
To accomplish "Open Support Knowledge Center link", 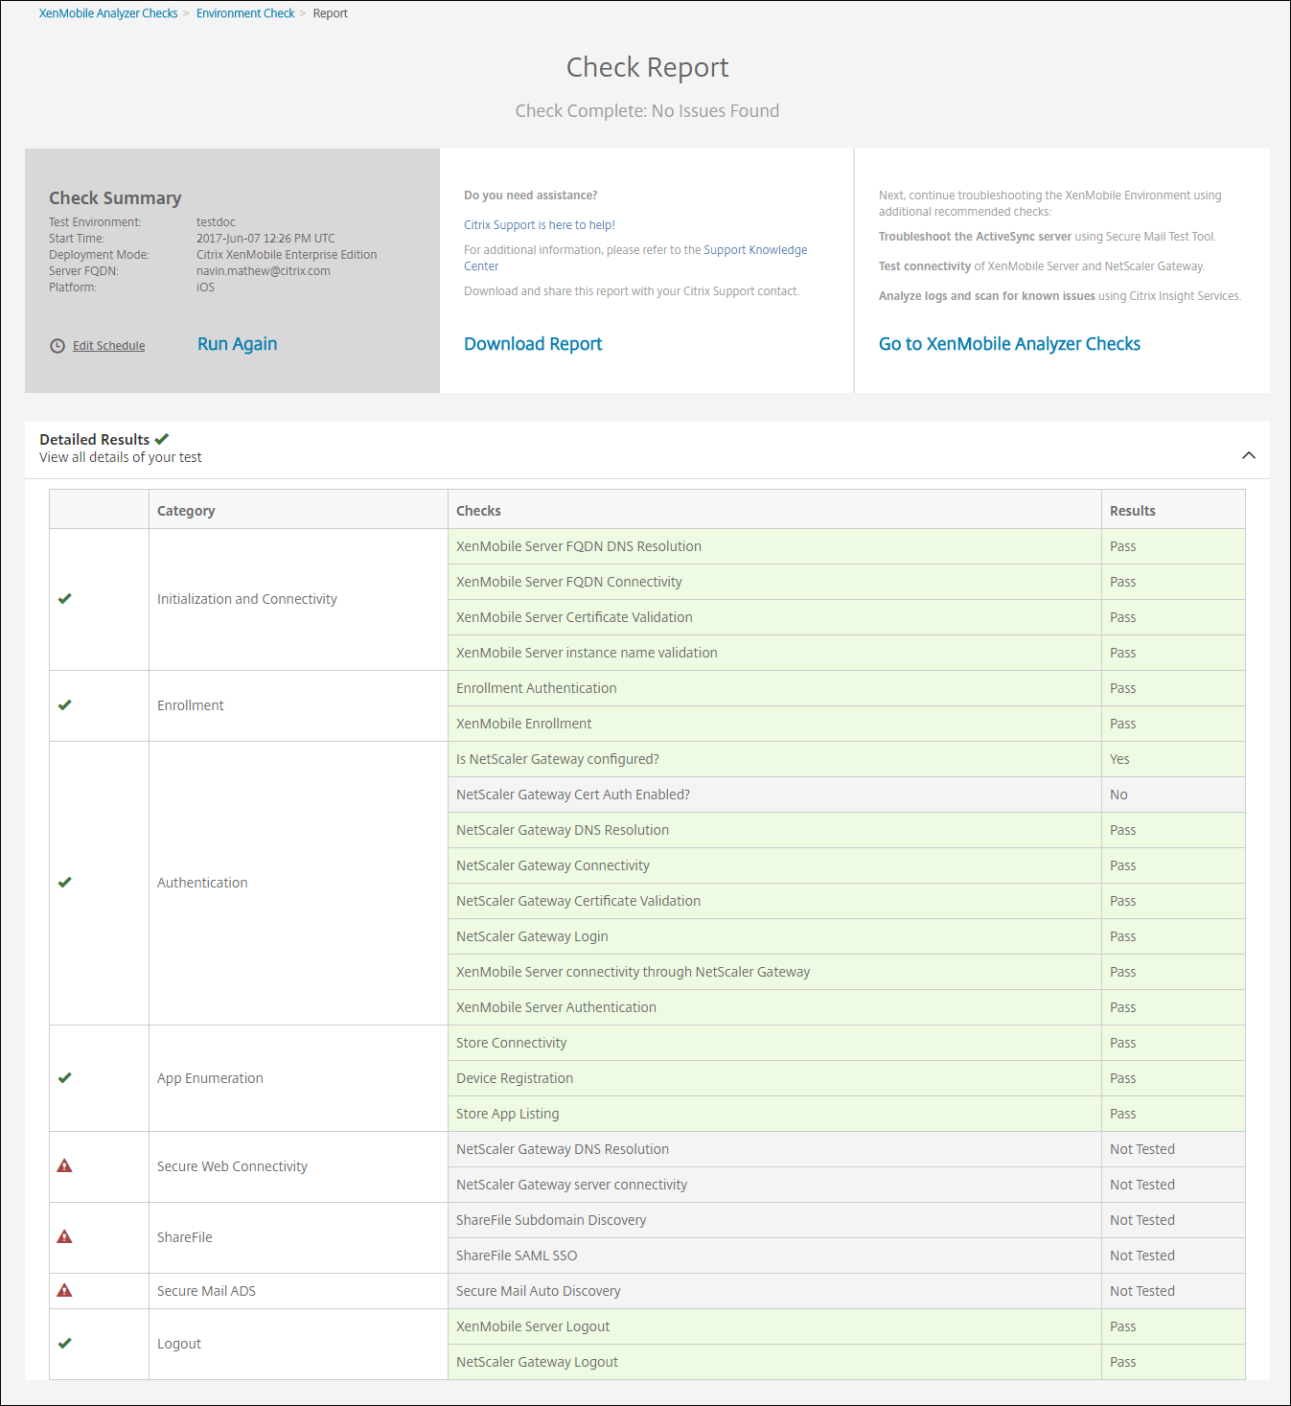I will (x=755, y=250).
